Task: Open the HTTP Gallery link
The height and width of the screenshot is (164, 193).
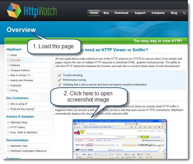Action: tap(18, 127)
